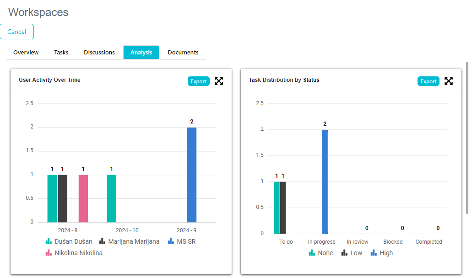The width and height of the screenshot is (472, 278).
Task: Click the page vertical scrollbar
Action: coord(467,137)
